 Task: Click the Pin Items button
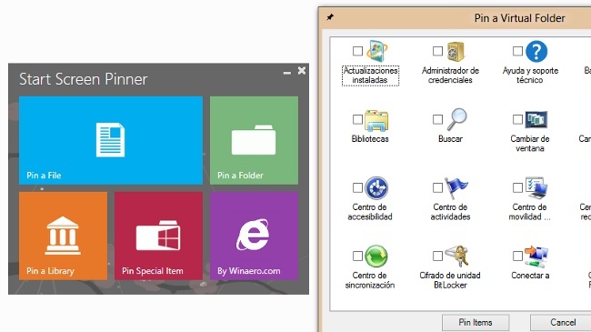[x=476, y=323]
